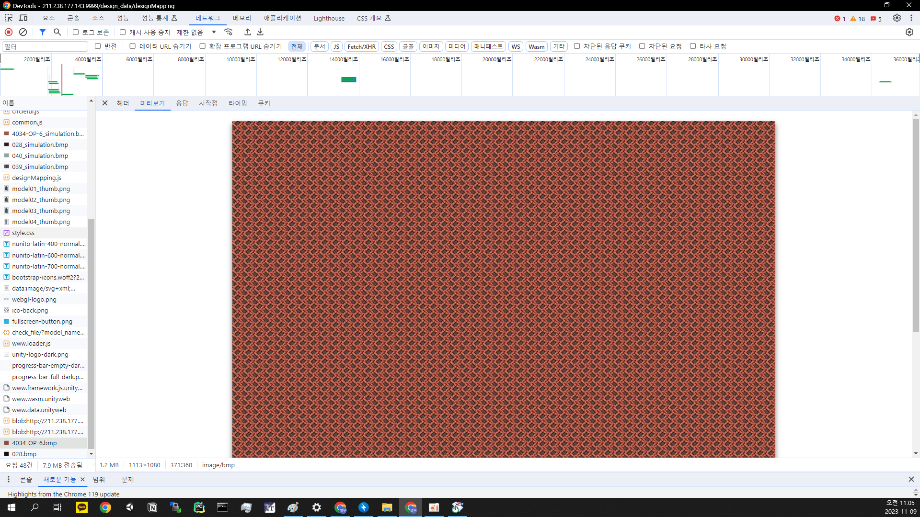The image size is (920, 517).
Task: Open DevTools three-dot customize menu
Action: point(911,18)
